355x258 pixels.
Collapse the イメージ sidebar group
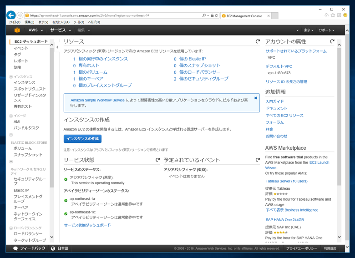[x=11, y=116]
